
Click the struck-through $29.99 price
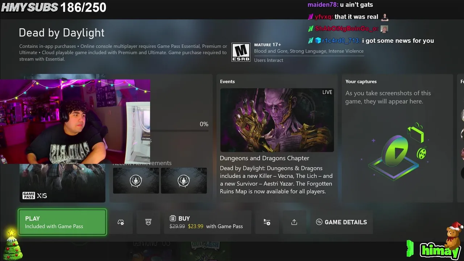pos(177,226)
